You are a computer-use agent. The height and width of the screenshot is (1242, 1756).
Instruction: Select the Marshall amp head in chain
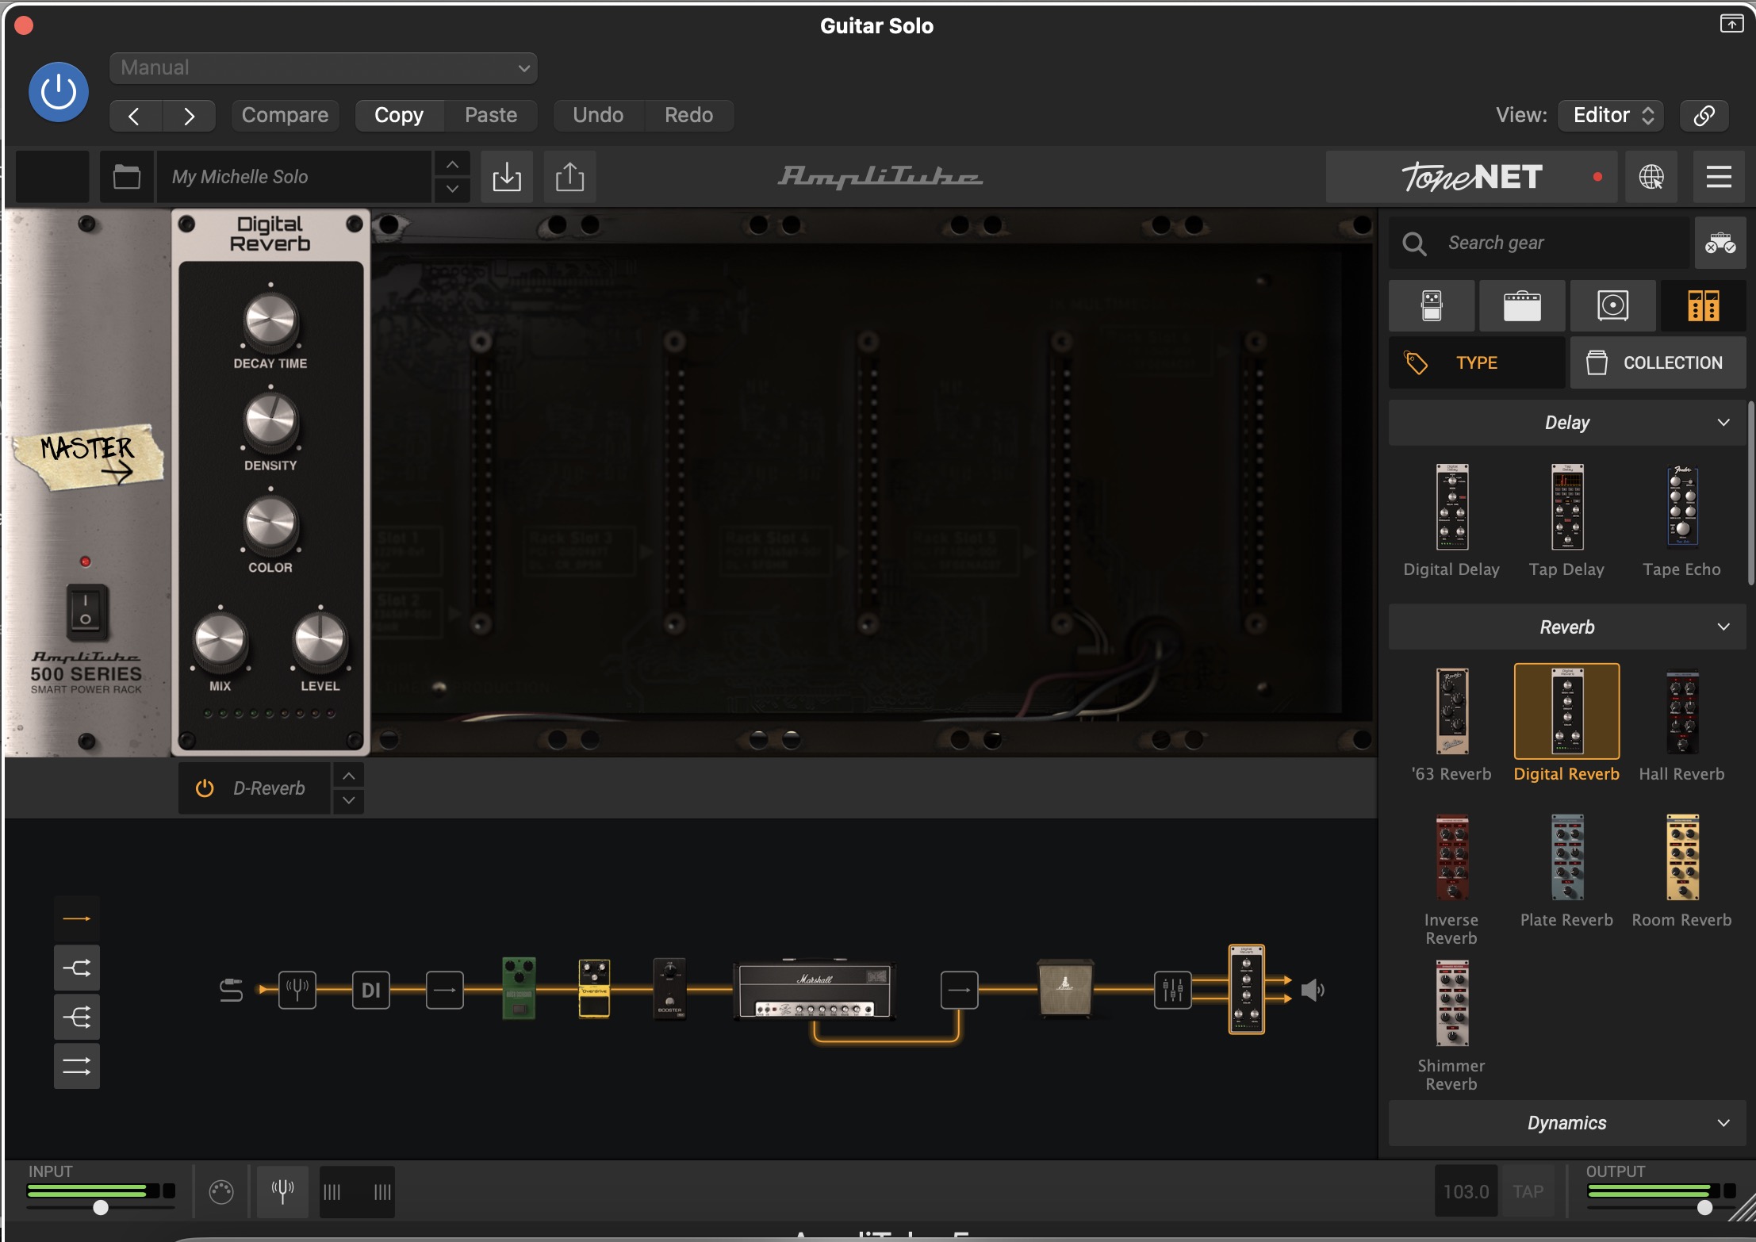click(x=815, y=991)
